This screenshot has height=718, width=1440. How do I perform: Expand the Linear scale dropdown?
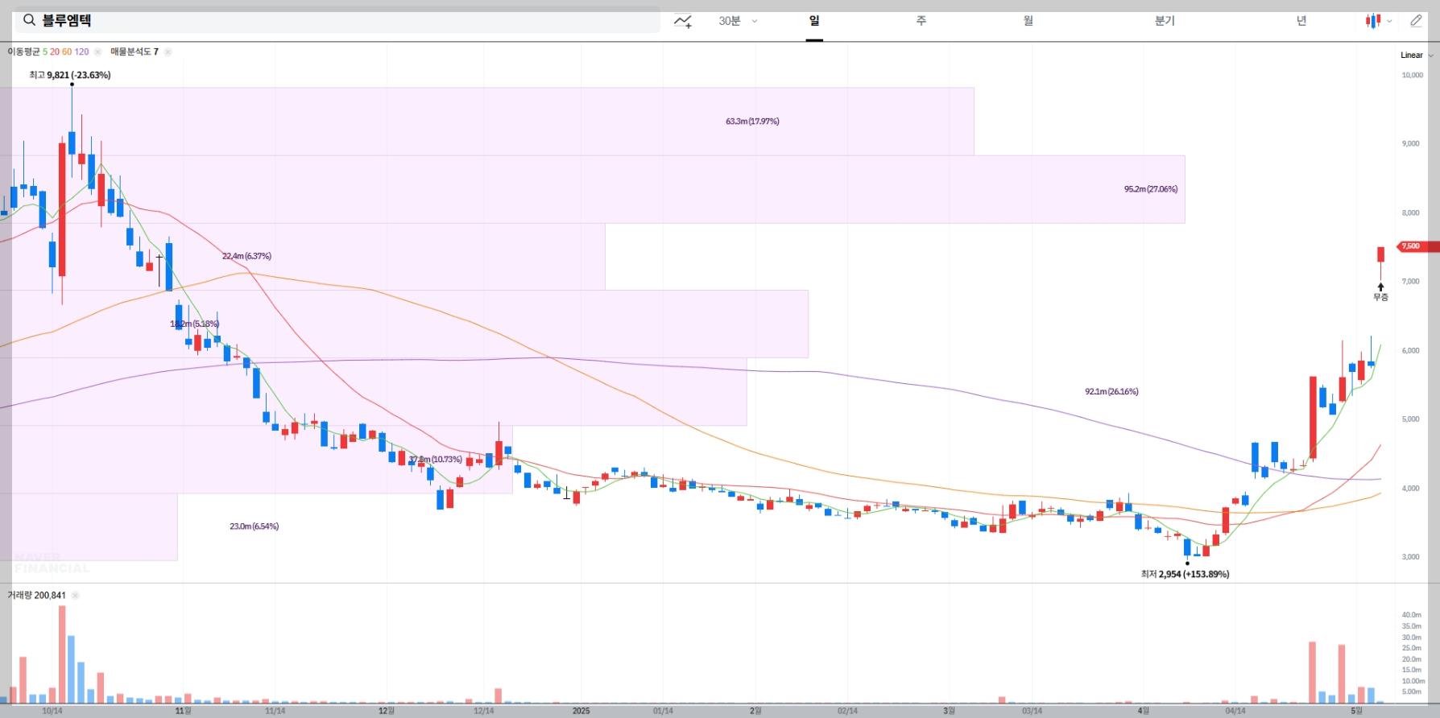click(x=1417, y=56)
